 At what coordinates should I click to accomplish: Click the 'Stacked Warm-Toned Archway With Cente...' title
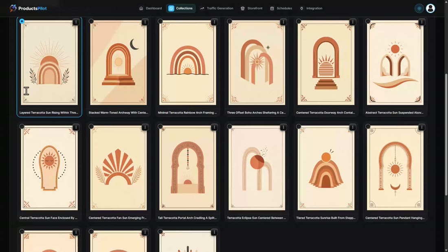click(x=118, y=113)
